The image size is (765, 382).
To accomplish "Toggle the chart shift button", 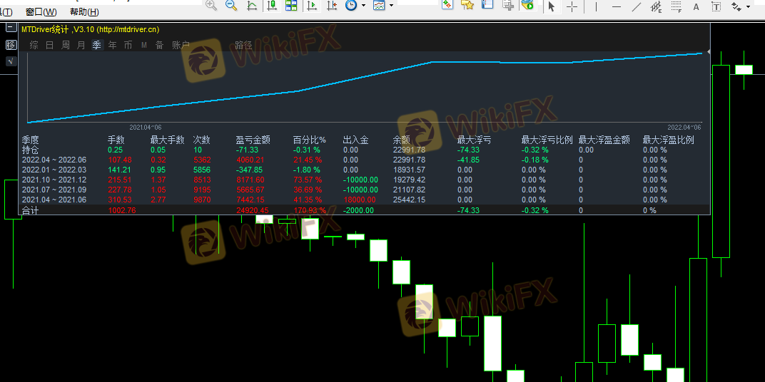I will (x=331, y=6).
